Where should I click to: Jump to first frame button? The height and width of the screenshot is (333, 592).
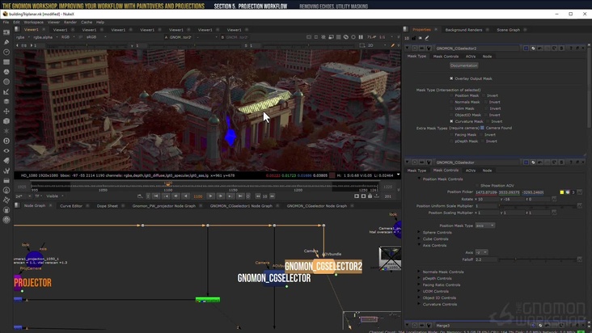156,196
